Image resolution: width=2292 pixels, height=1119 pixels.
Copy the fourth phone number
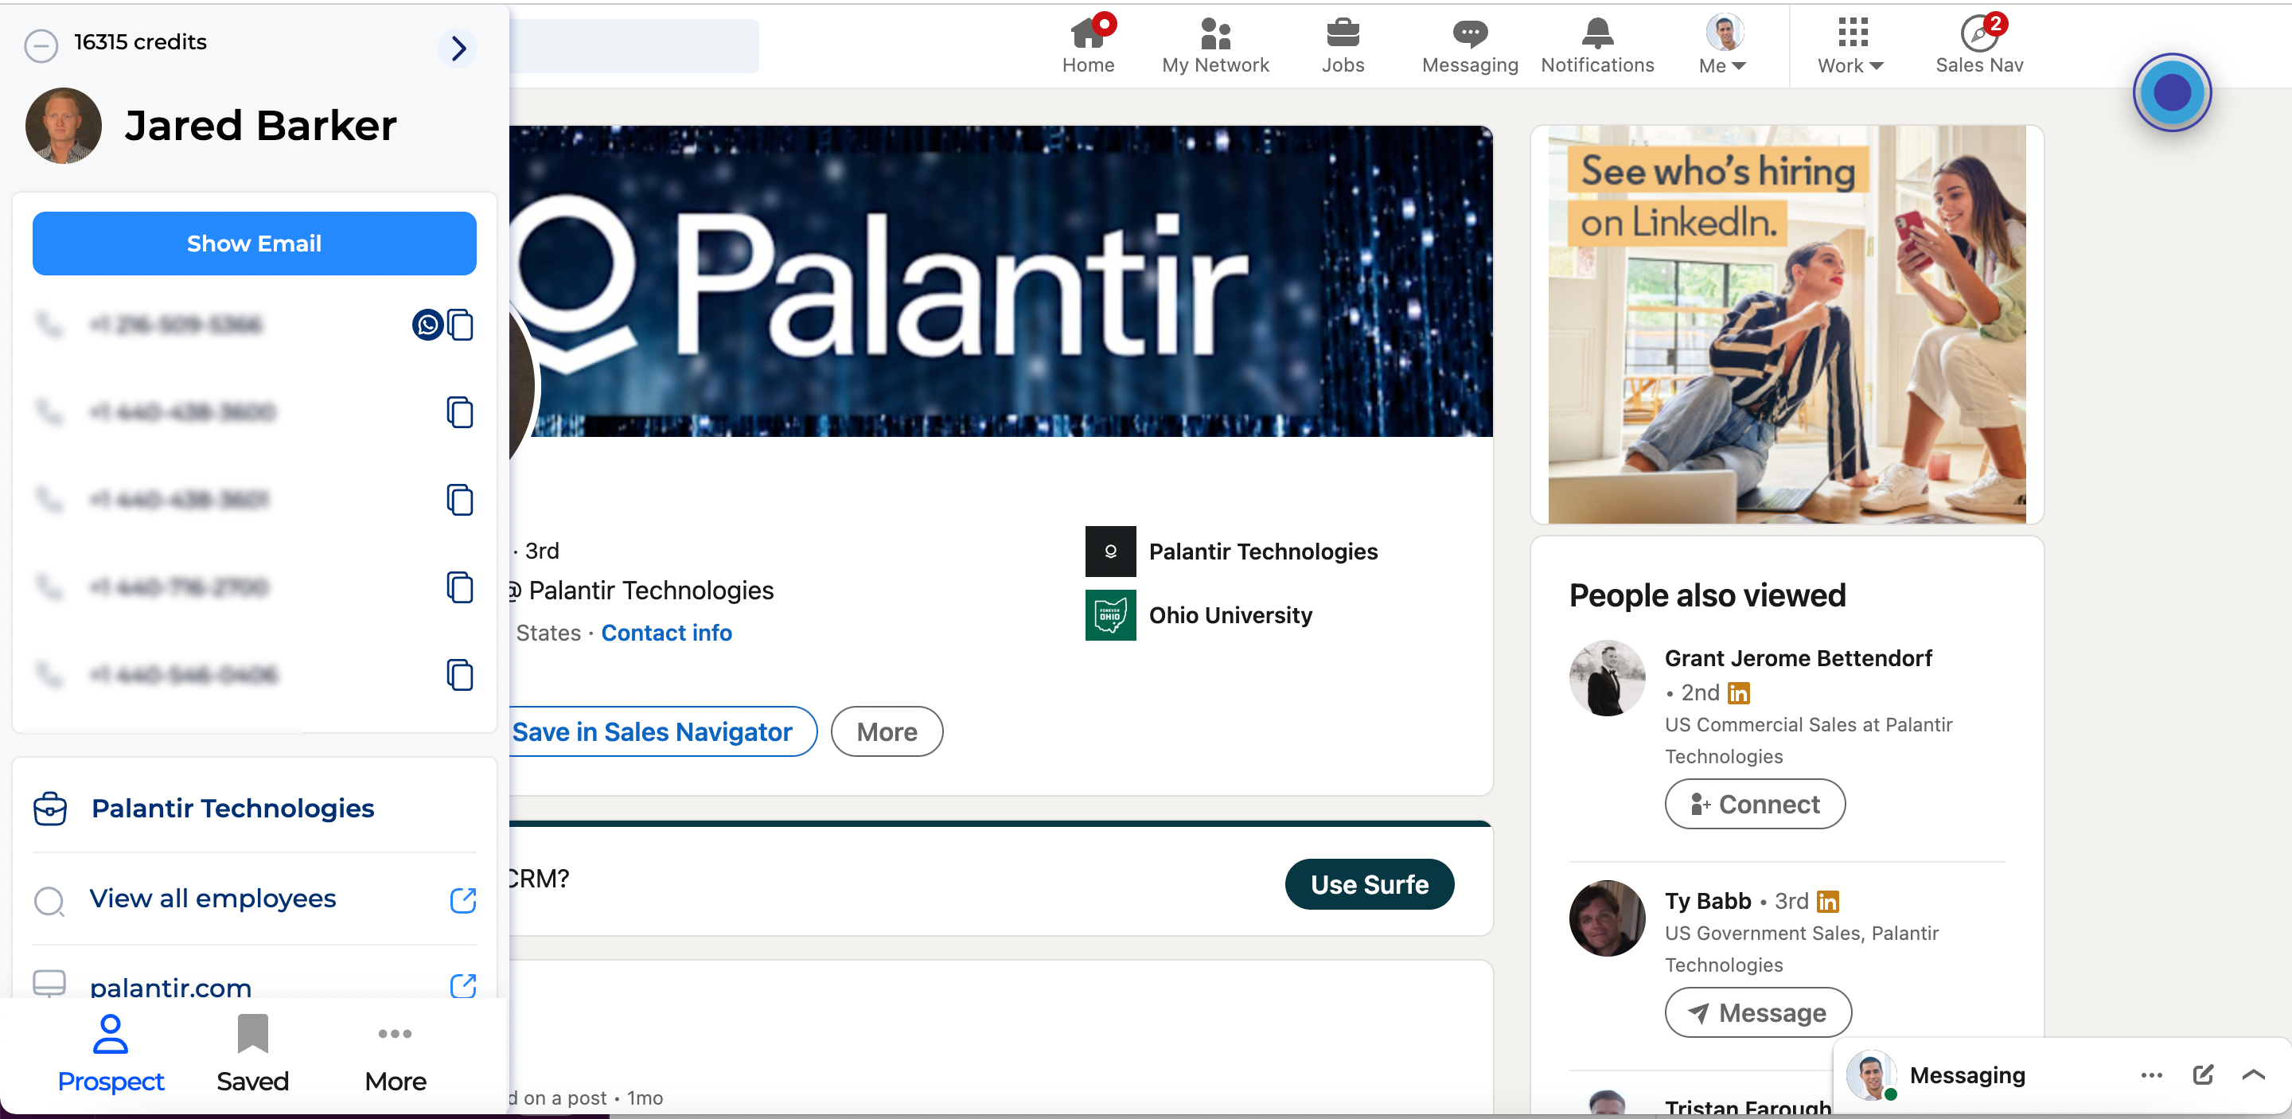(x=460, y=587)
